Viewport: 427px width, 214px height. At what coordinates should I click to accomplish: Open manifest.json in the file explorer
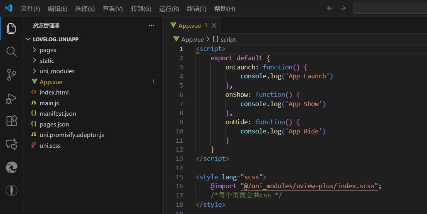(x=58, y=113)
